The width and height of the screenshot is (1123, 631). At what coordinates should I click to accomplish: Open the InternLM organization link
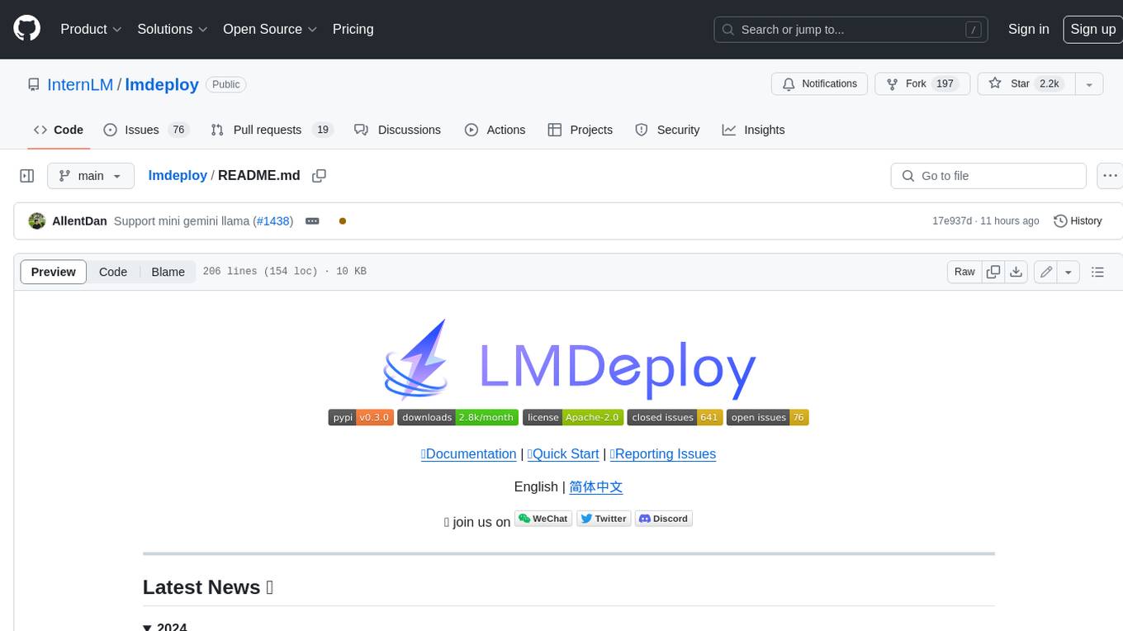[x=80, y=84]
